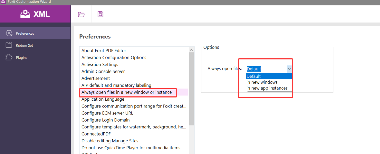Click the Plugins icon in the sidebar

coord(9,57)
